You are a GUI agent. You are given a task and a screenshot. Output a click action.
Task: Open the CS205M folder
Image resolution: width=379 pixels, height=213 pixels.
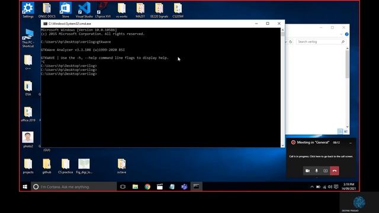coord(178,10)
